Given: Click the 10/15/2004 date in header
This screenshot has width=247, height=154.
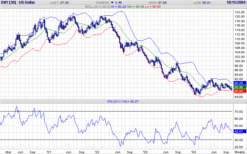Looking at the screenshot, I should (x=236, y=2).
